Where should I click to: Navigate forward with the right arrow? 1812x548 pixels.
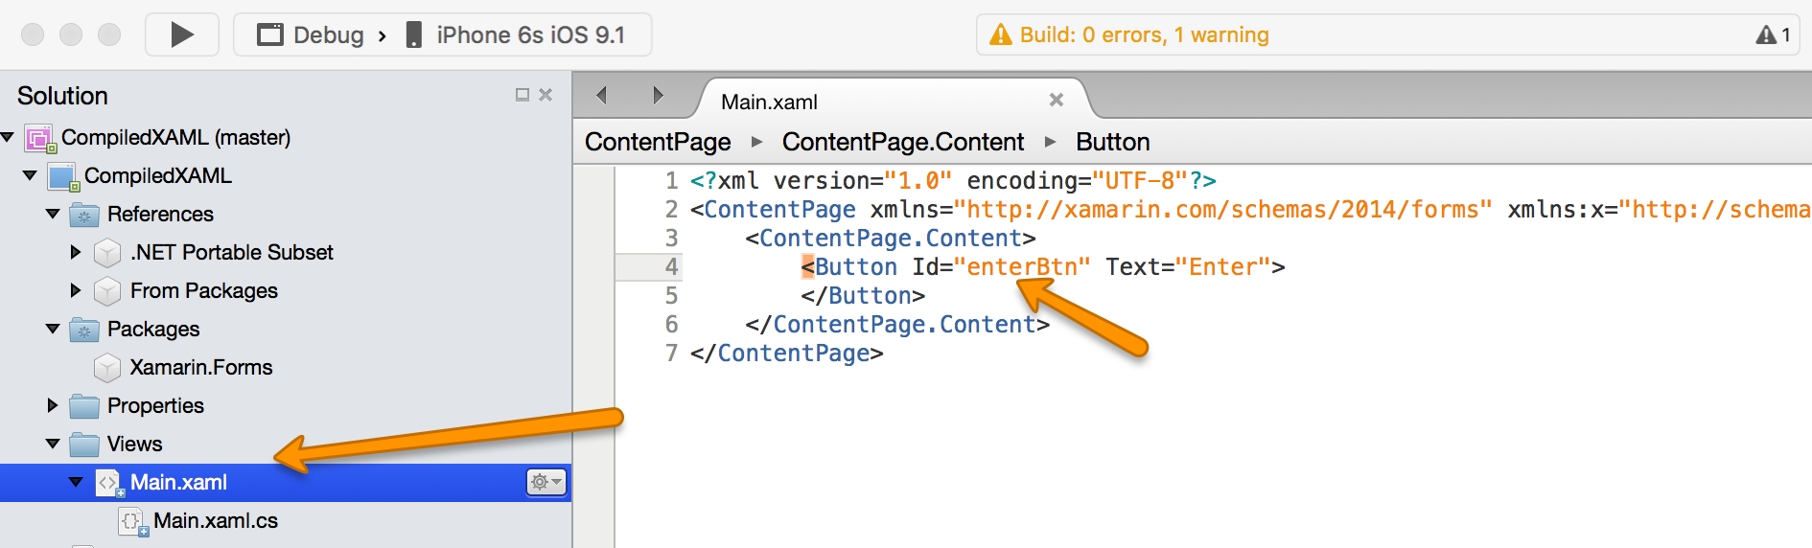coord(658,95)
